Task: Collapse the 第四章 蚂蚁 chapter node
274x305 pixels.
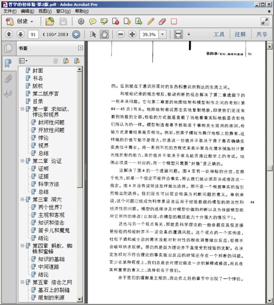Action: (22, 246)
